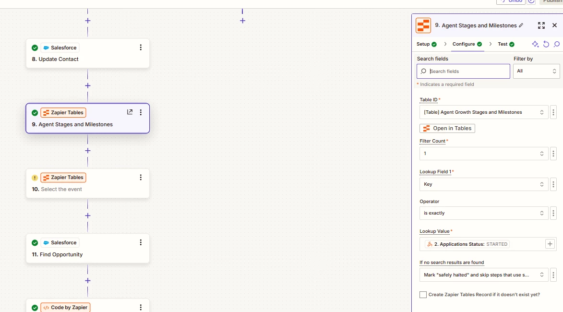Click the Open in Tables button

(x=447, y=128)
